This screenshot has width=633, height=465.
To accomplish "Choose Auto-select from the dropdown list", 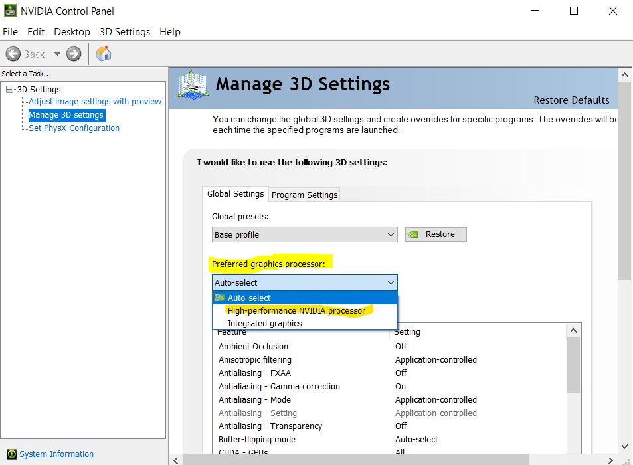I will tap(305, 298).
